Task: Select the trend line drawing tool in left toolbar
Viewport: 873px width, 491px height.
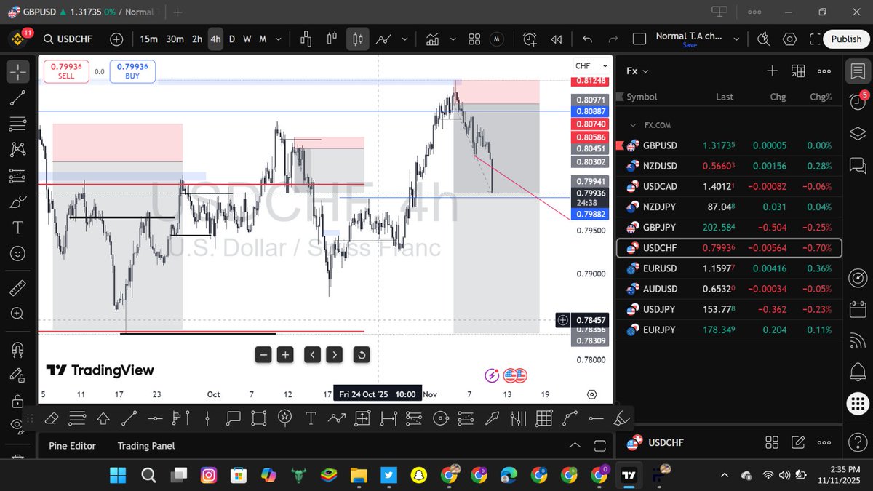Action: click(x=18, y=97)
